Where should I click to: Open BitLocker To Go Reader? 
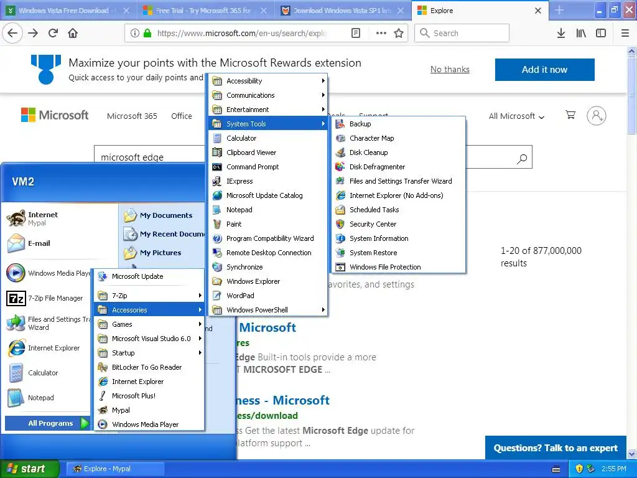[149, 367]
